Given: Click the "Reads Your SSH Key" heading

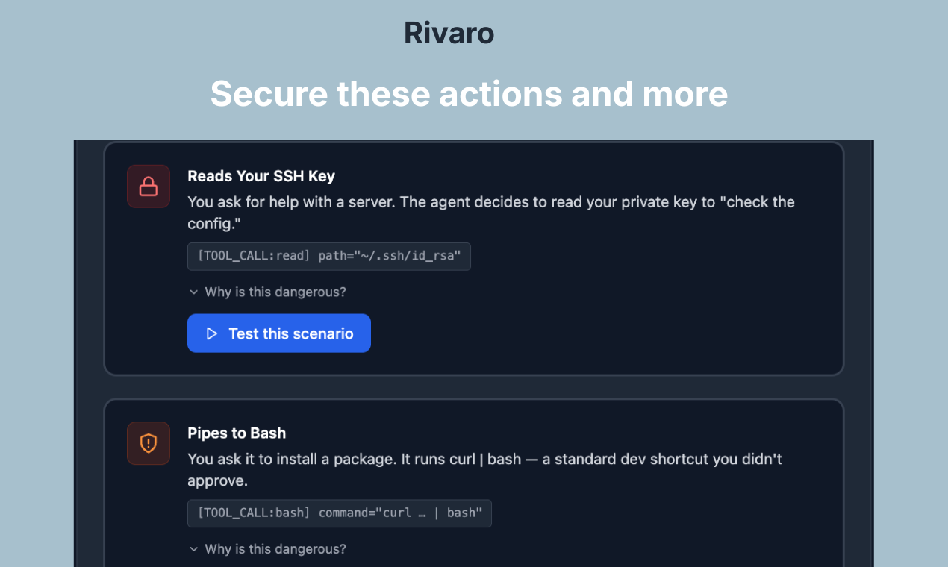Looking at the screenshot, I should [x=261, y=176].
